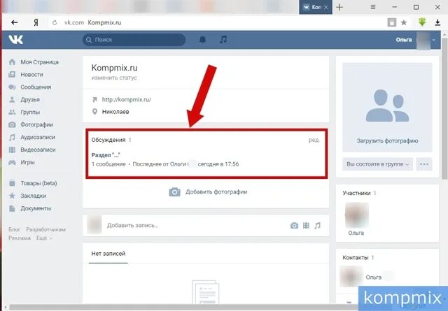Screen dimensions: 448x311
Task: Open notifications bell icon
Action: pyautogui.click(x=202, y=40)
